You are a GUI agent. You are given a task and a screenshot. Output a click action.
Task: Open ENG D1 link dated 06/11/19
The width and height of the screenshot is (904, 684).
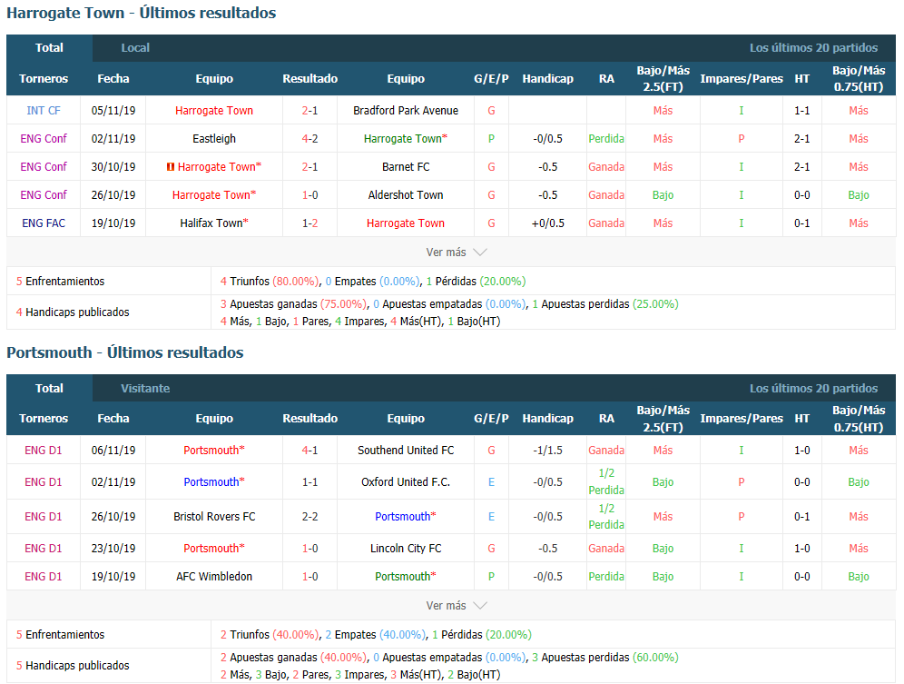(44, 451)
